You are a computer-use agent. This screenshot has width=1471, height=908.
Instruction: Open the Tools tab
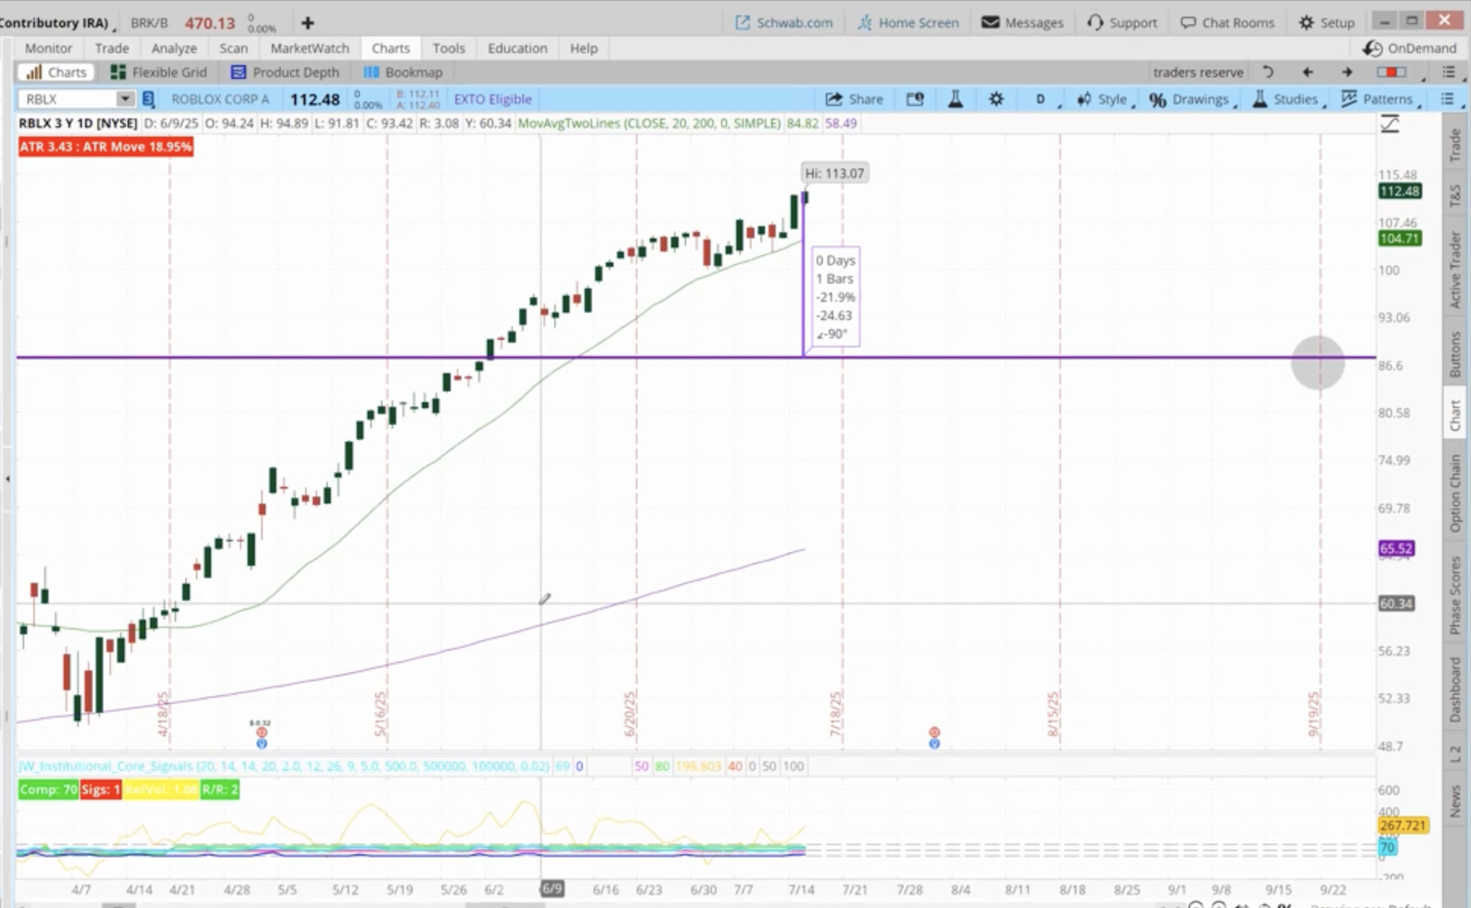click(x=449, y=48)
